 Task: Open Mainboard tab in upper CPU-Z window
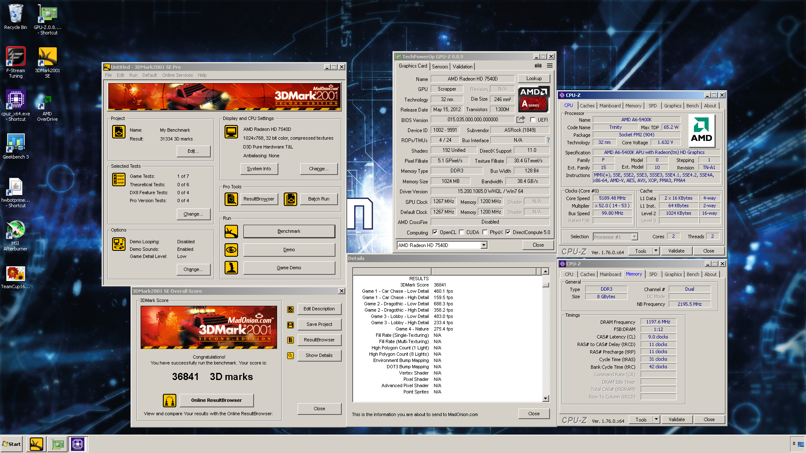(610, 106)
